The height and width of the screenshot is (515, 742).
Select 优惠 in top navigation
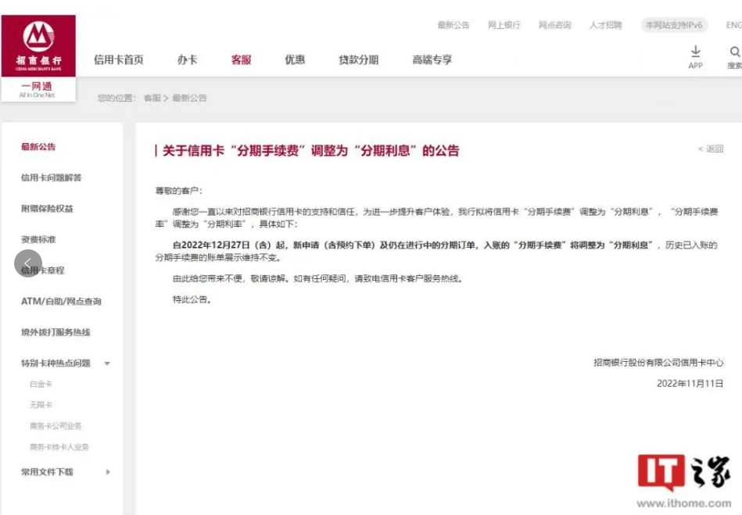(x=295, y=60)
